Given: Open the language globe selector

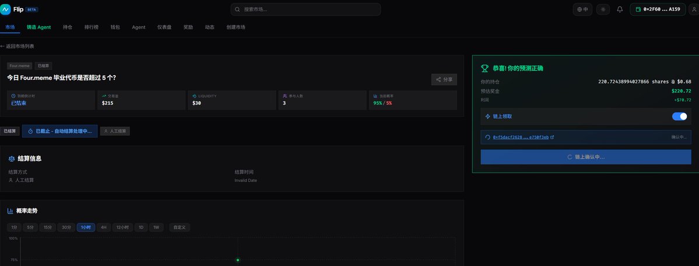Looking at the screenshot, I should [582, 9].
